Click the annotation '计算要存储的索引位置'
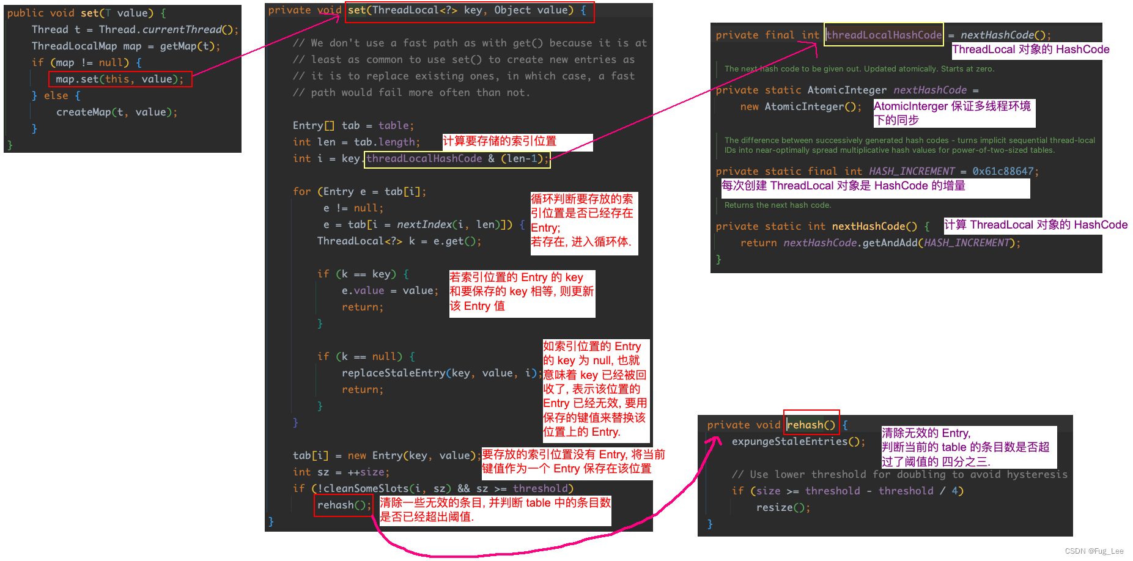The image size is (1133, 561). tap(500, 141)
